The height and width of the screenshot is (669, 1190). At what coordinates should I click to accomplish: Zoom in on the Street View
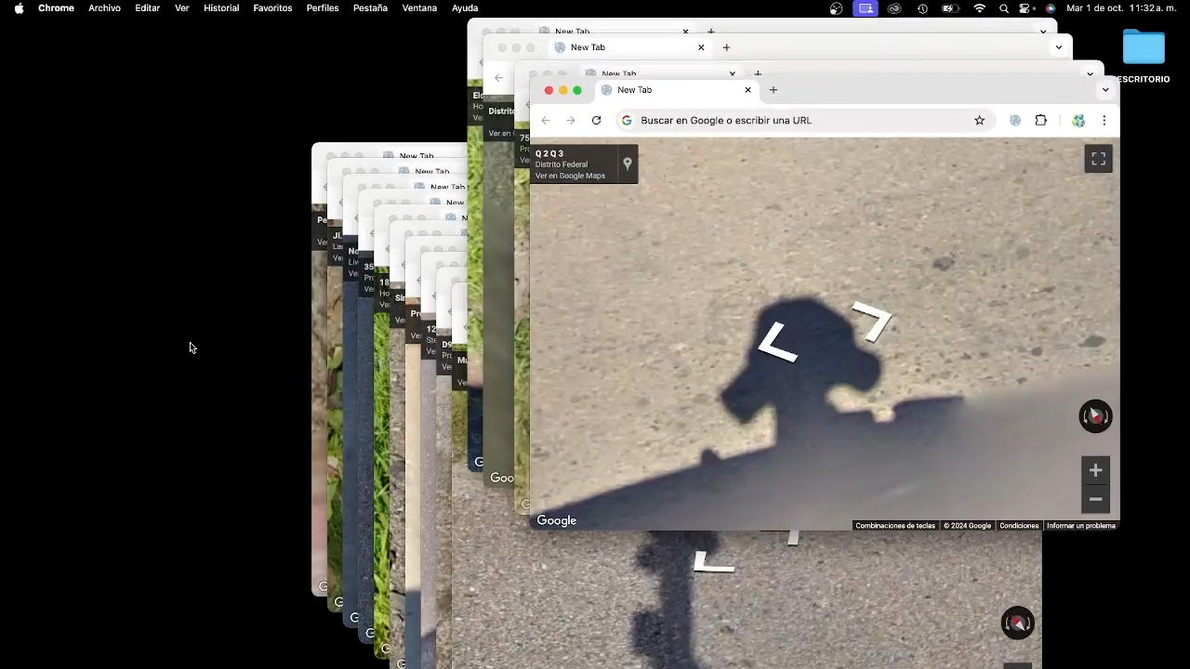(1095, 471)
